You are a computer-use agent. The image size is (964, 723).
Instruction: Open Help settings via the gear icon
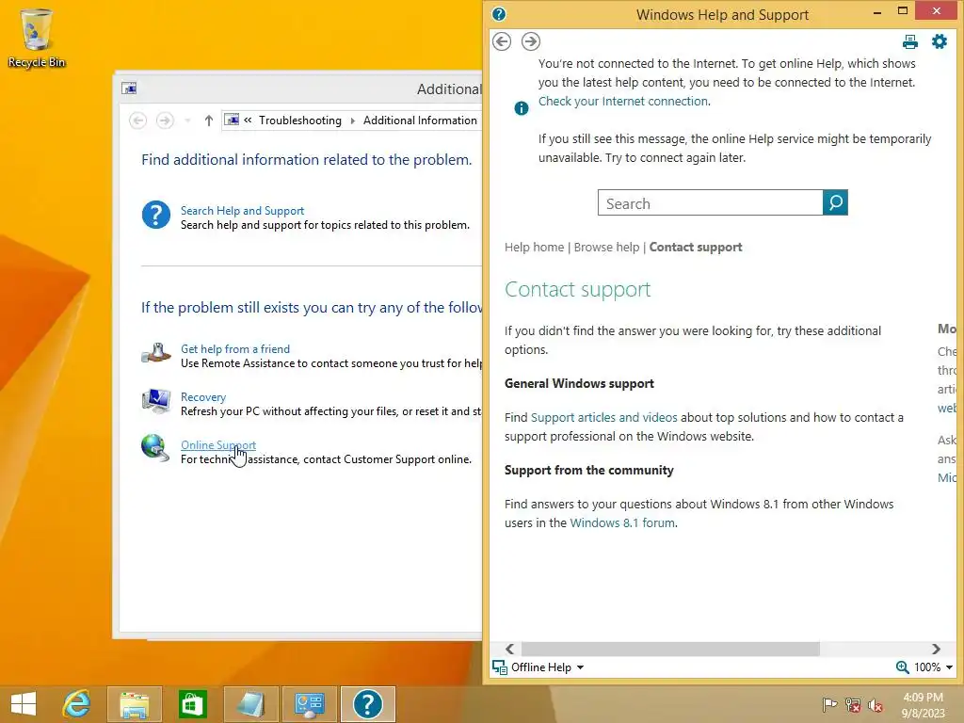[940, 41]
